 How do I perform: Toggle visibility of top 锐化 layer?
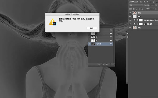coord(130,13)
